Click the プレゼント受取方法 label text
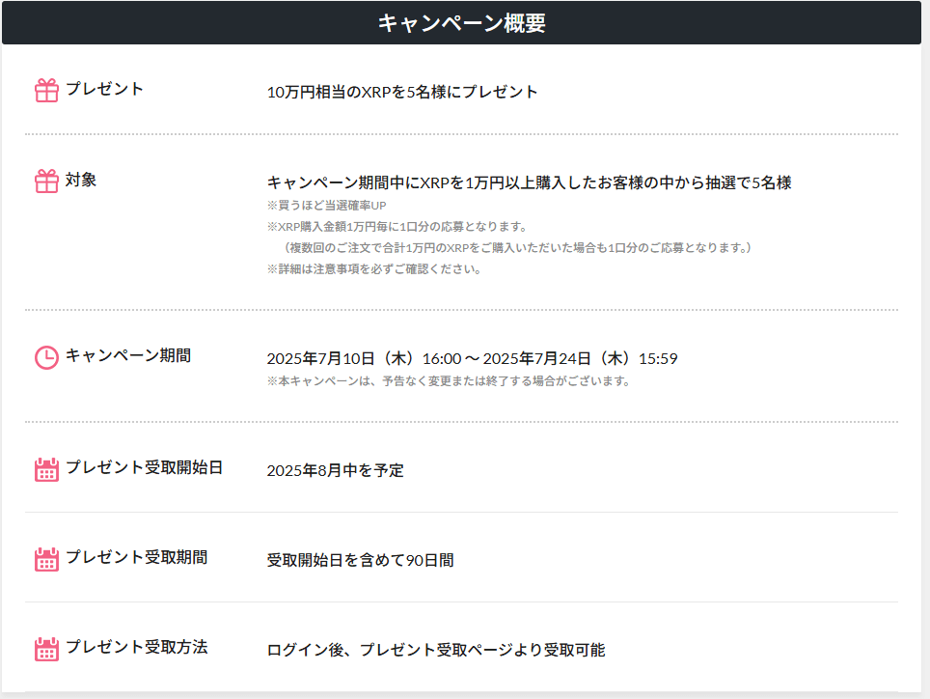 (136, 647)
